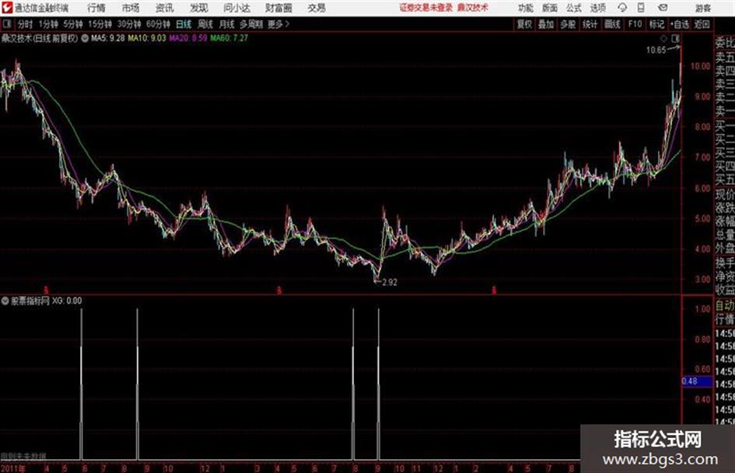Open the 资讯 menu
This screenshot has height=473, width=735.
pos(165,8)
